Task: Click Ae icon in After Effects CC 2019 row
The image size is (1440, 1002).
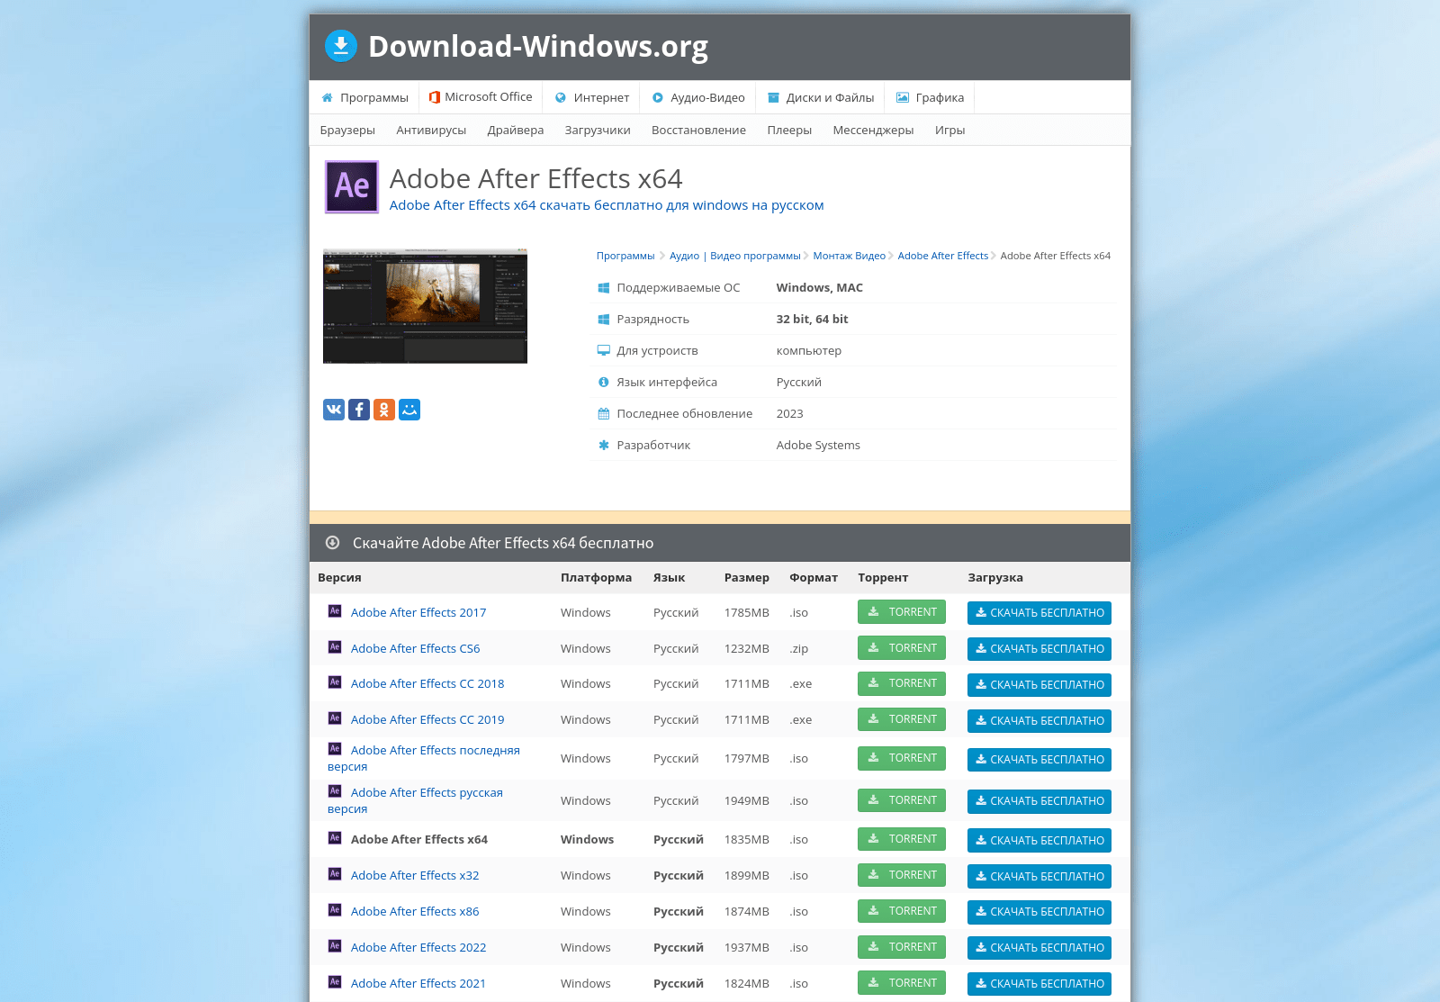Action: 335,718
